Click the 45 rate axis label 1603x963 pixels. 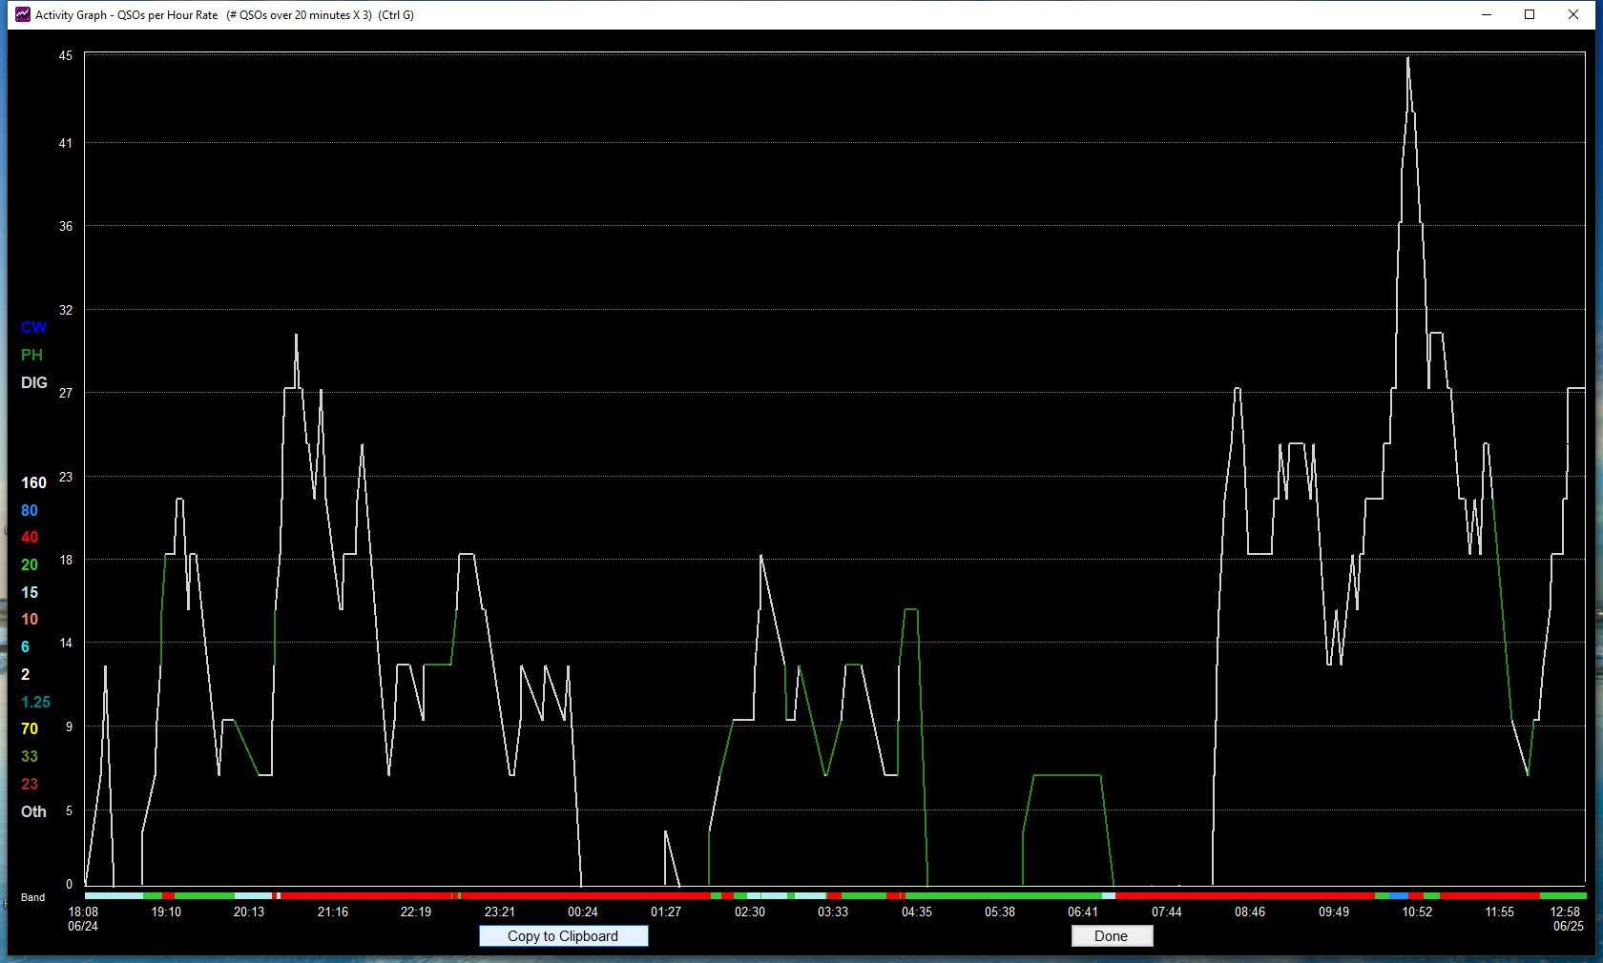coord(66,56)
